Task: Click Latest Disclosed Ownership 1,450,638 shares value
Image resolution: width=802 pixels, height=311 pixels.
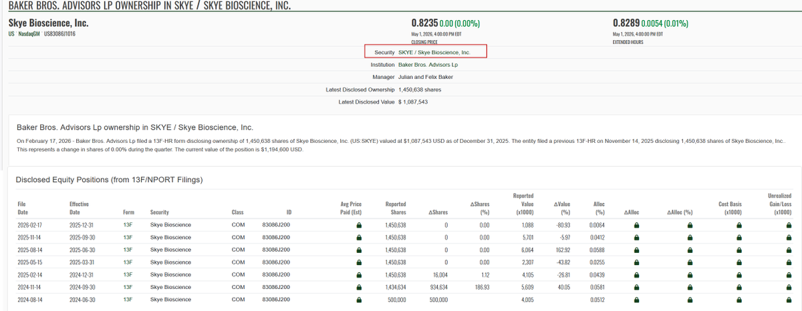Action: coord(419,89)
